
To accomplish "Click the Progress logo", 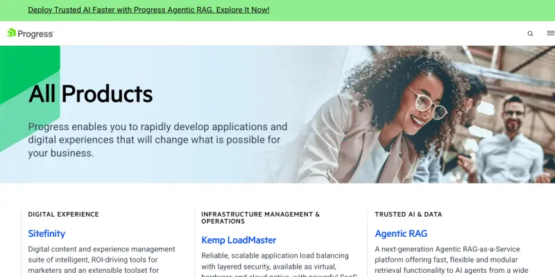I will [x=31, y=33].
